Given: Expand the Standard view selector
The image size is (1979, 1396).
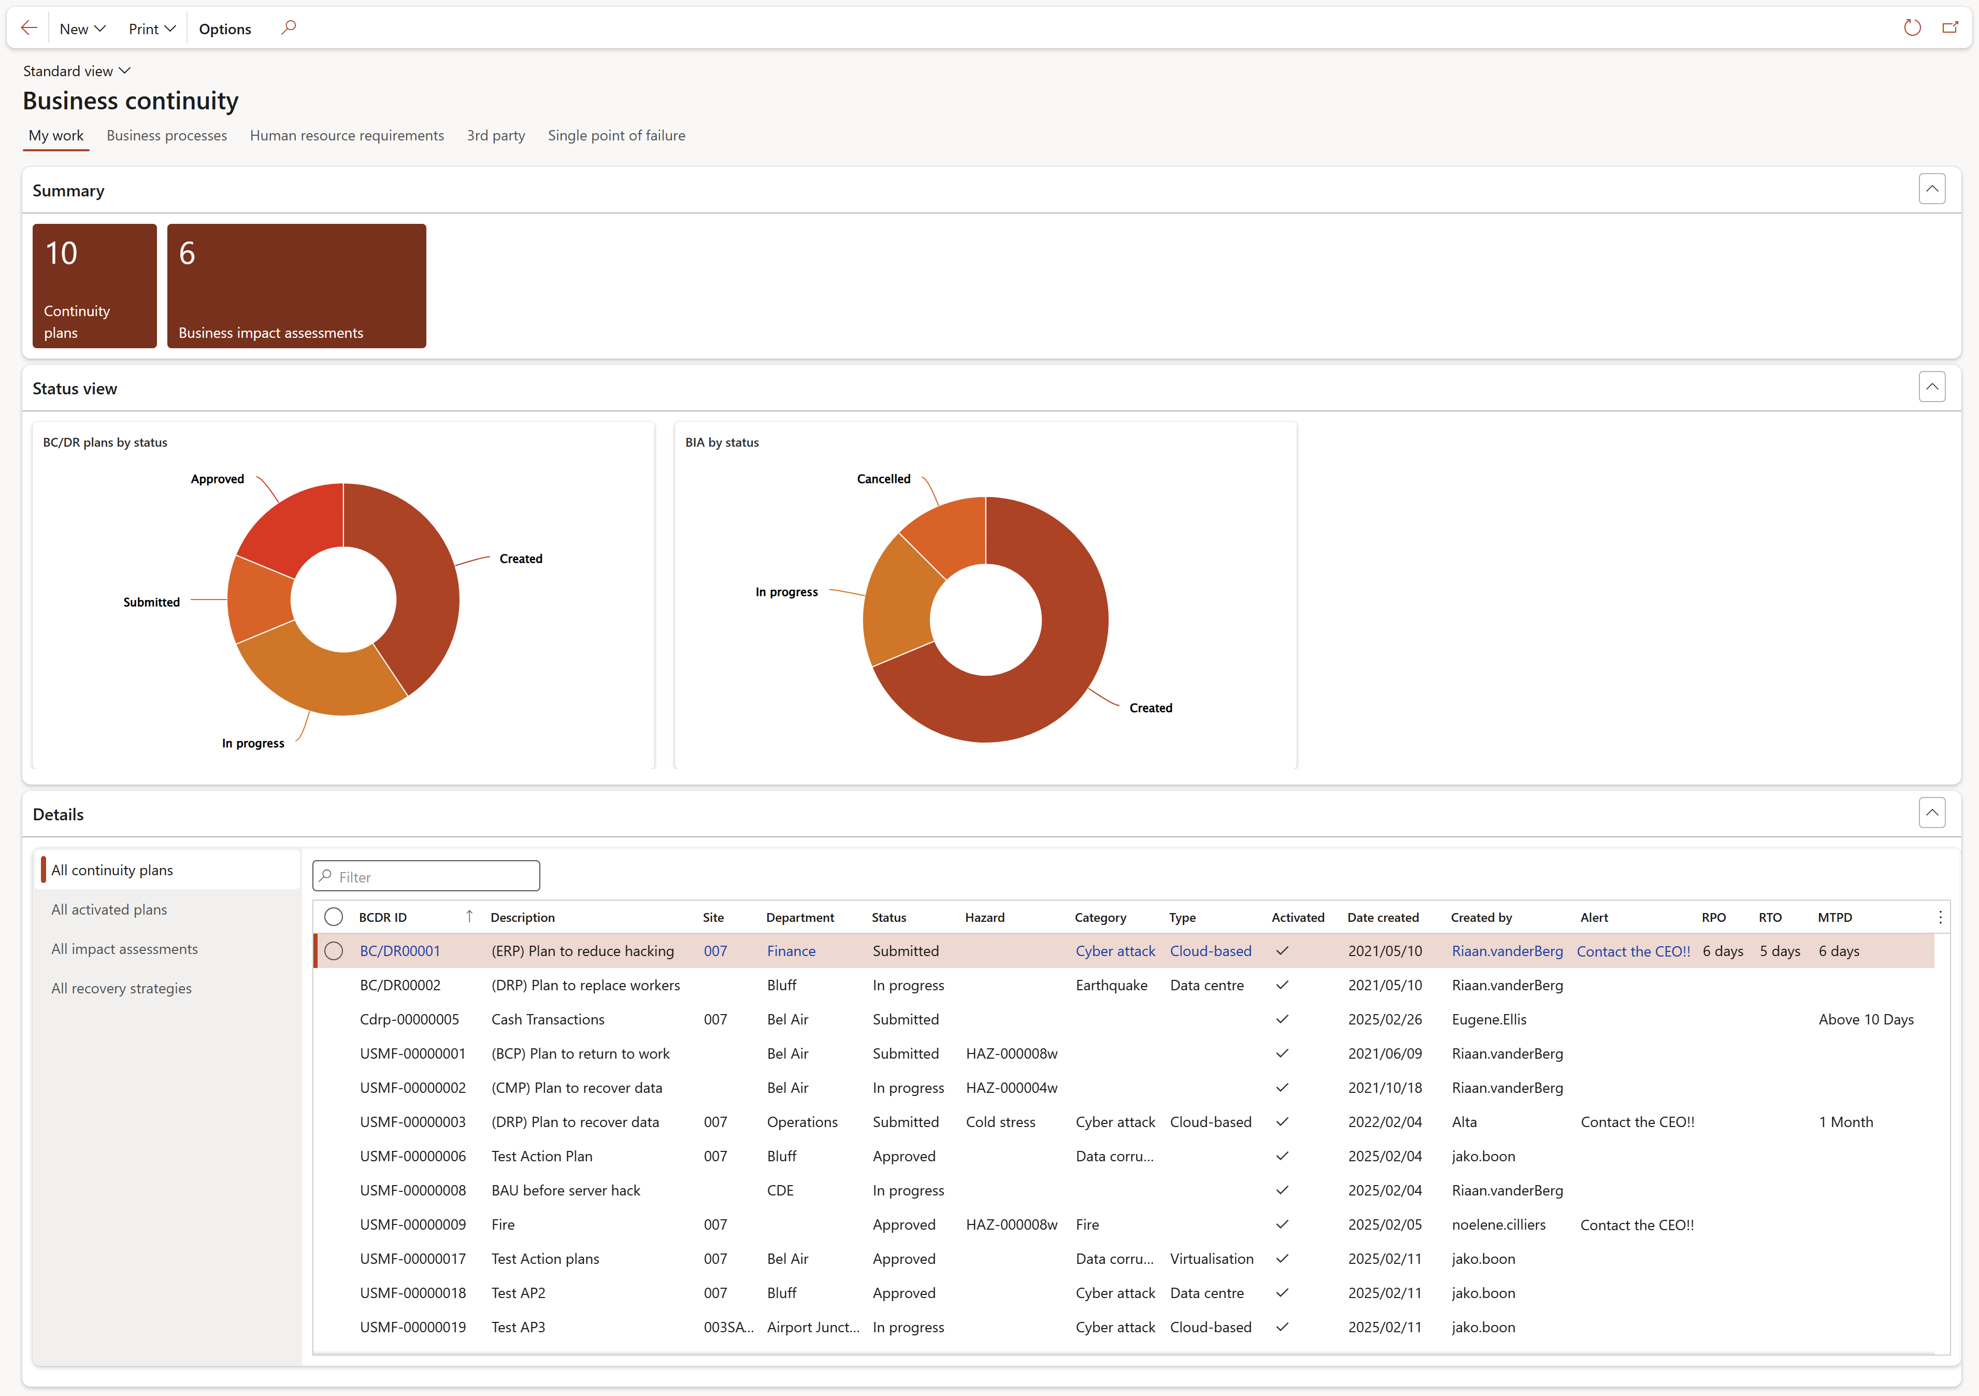Looking at the screenshot, I should tap(77, 70).
